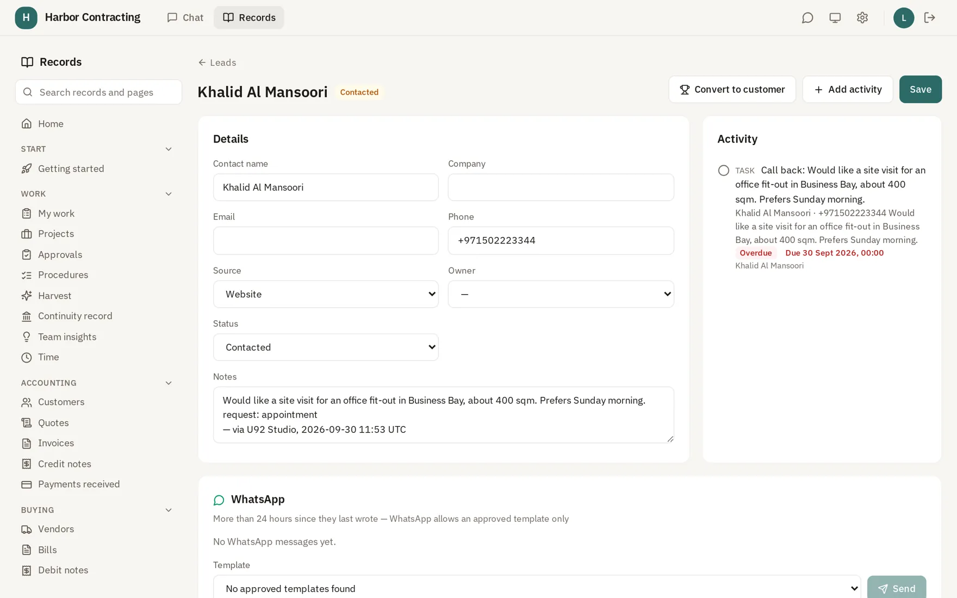Viewport: 957px width, 598px height.
Task: Open Home in the sidebar
Action: coord(98,124)
